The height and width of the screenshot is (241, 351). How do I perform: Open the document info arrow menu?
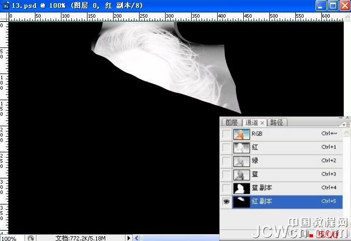129,238
